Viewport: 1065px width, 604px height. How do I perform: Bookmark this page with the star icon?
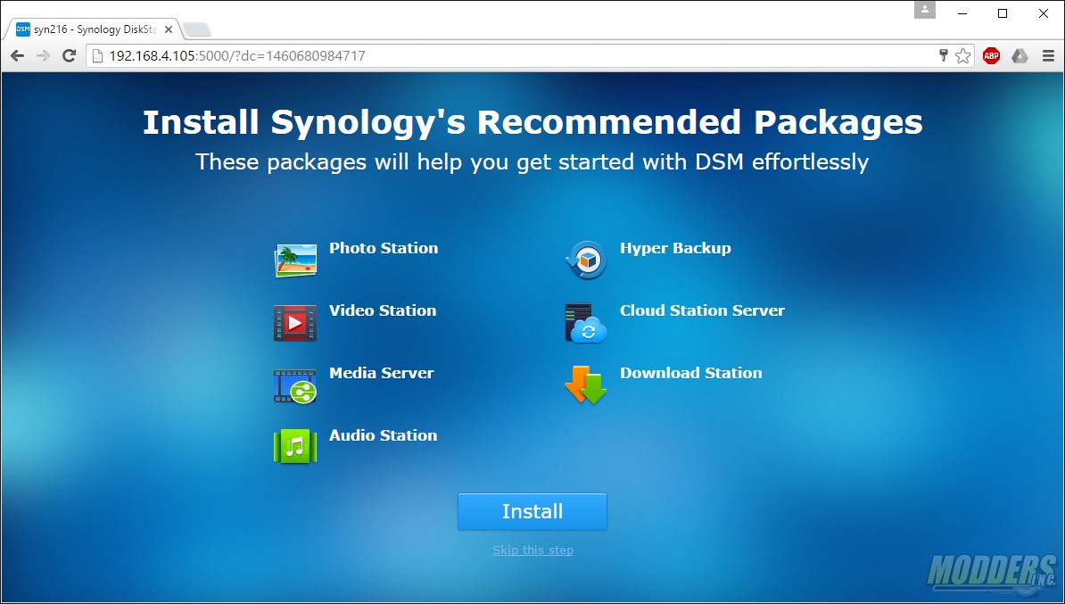tap(962, 55)
